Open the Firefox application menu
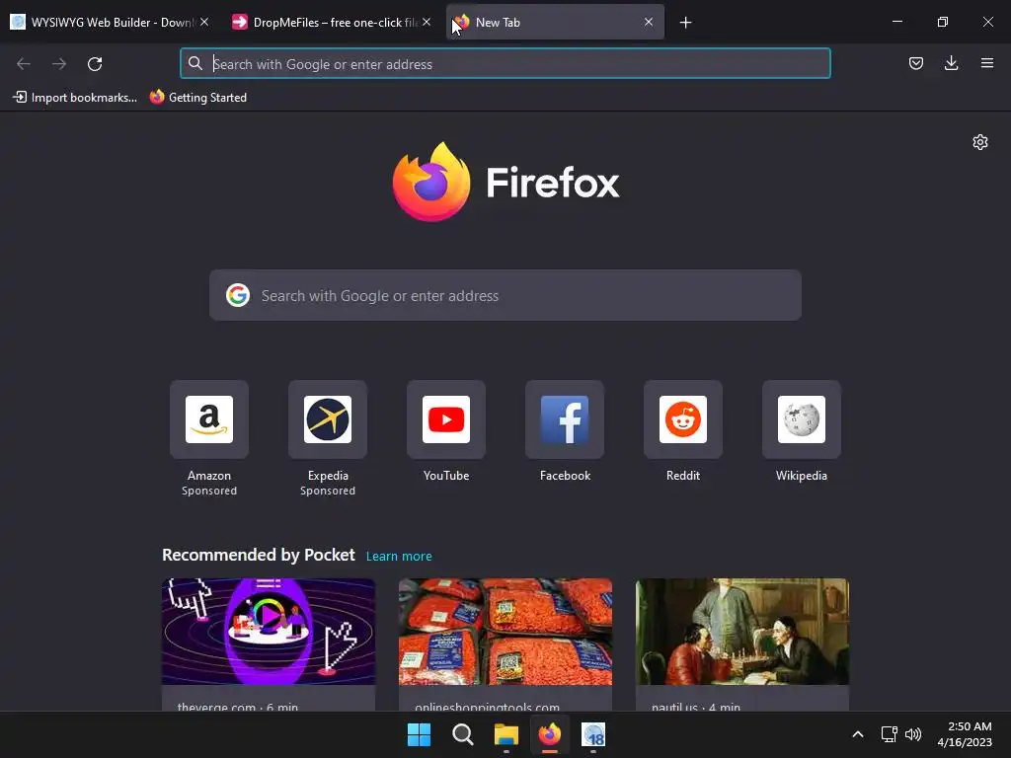1011x758 pixels. pyautogui.click(x=986, y=63)
